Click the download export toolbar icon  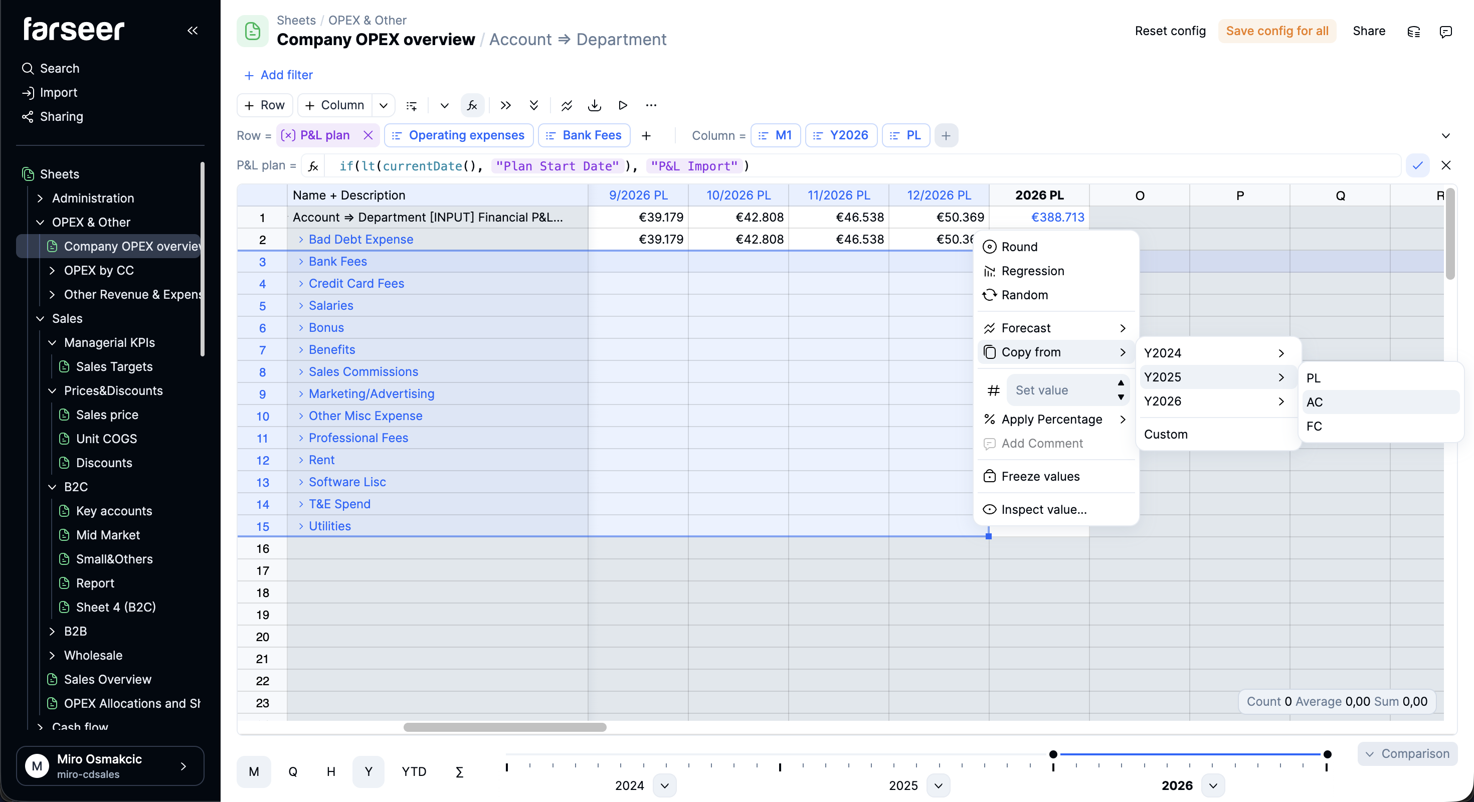coord(595,105)
